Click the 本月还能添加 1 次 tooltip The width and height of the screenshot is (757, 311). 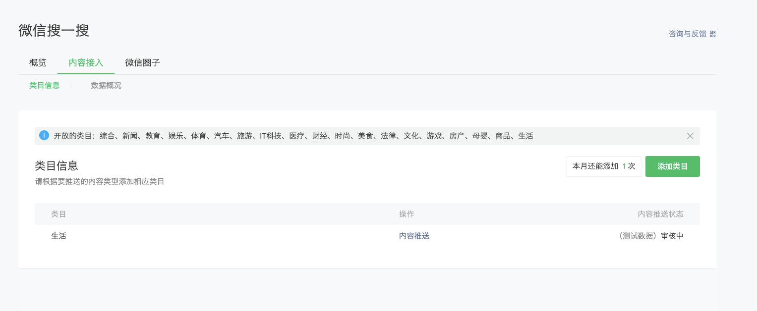[x=604, y=166]
